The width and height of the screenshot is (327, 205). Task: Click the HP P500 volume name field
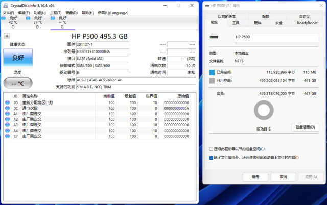276,37
